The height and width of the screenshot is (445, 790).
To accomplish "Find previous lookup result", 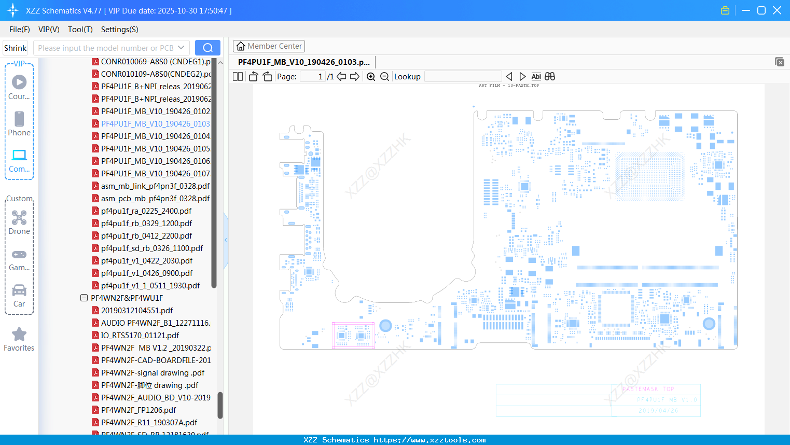I will coord(509,77).
